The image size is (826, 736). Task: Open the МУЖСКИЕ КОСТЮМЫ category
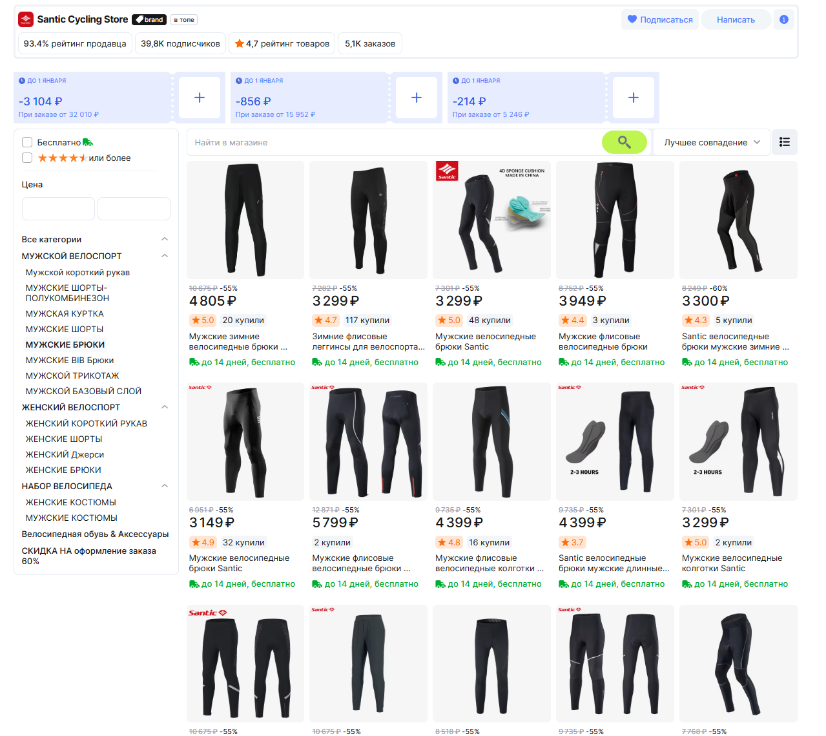pos(72,518)
